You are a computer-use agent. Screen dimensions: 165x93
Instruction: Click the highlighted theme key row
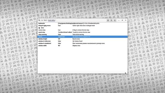[82, 37]
